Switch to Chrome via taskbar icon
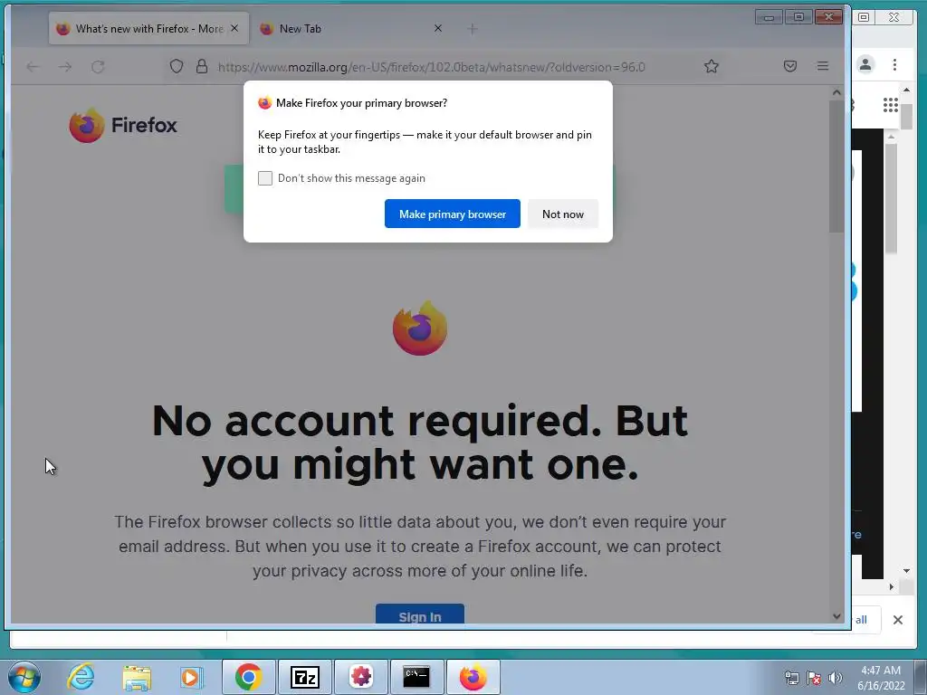 tap(248, 677)
